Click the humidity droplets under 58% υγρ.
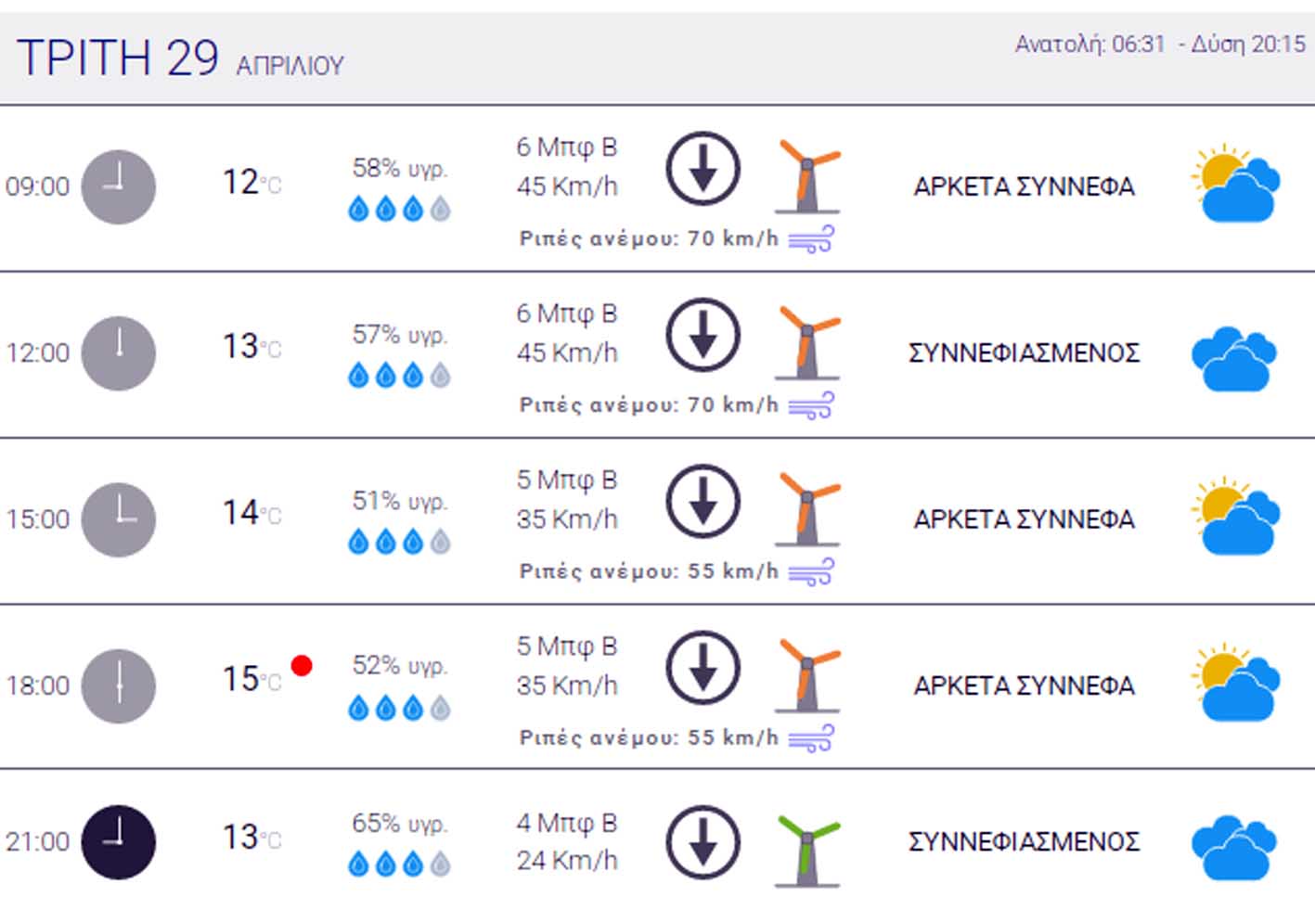This screenshot has width=1315, height=909. pos(399,209)
